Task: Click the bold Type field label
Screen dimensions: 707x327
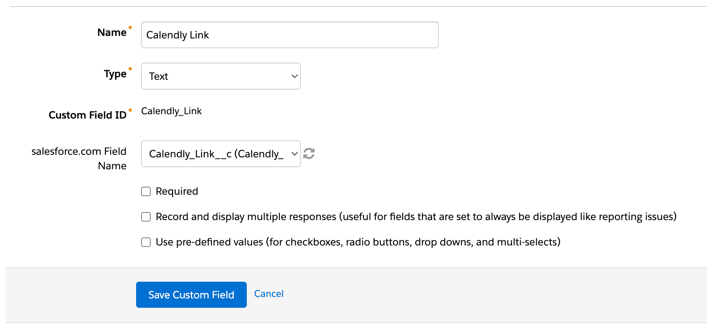Action: pyautogui.click(x=115, y=74)
